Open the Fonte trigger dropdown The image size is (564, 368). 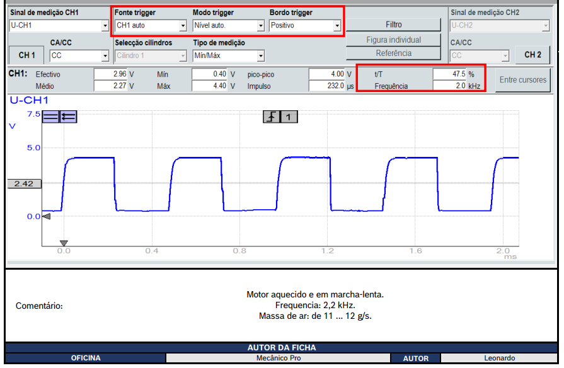pos(183,26)
